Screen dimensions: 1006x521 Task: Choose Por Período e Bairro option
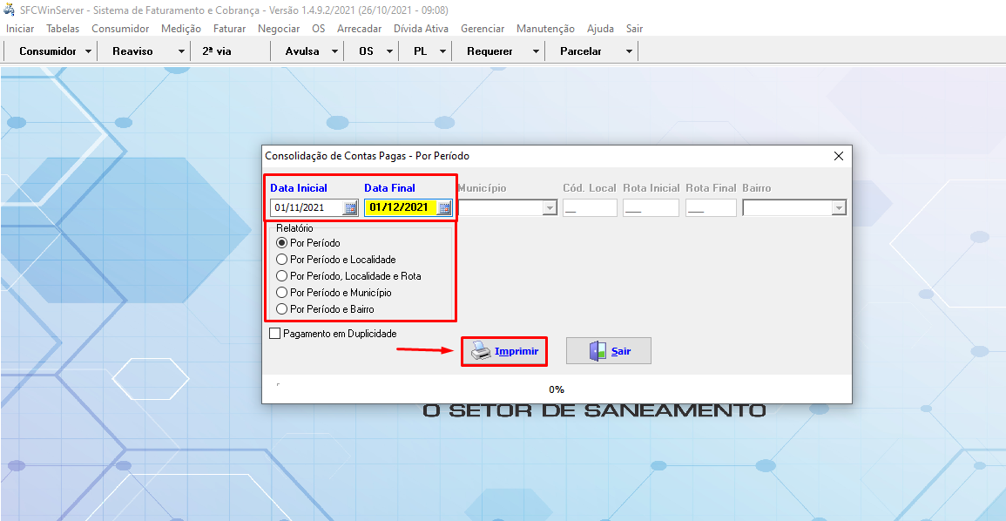pyautogui.click(x=281, y=309)
